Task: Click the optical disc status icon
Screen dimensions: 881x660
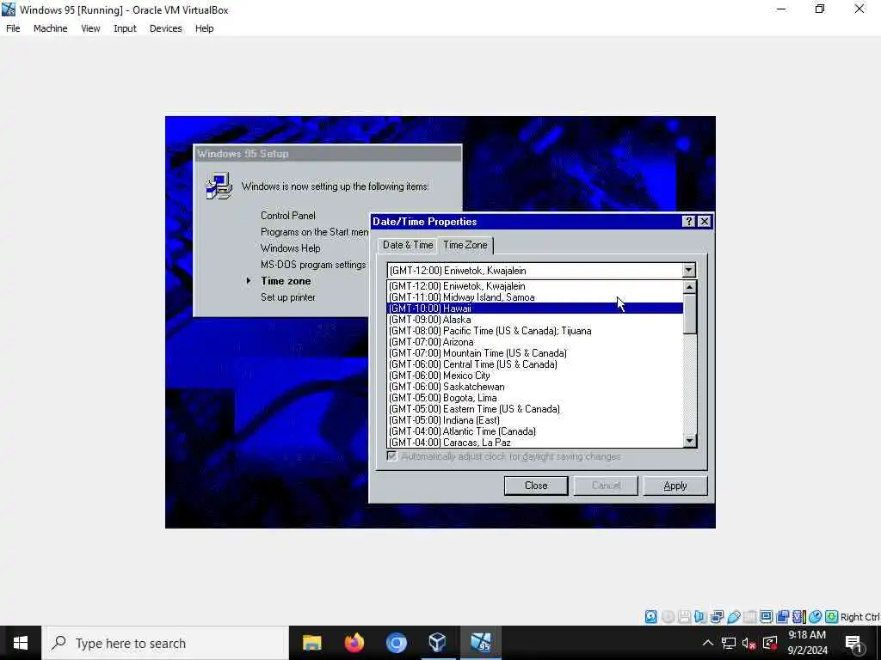Action: [668, 617]
